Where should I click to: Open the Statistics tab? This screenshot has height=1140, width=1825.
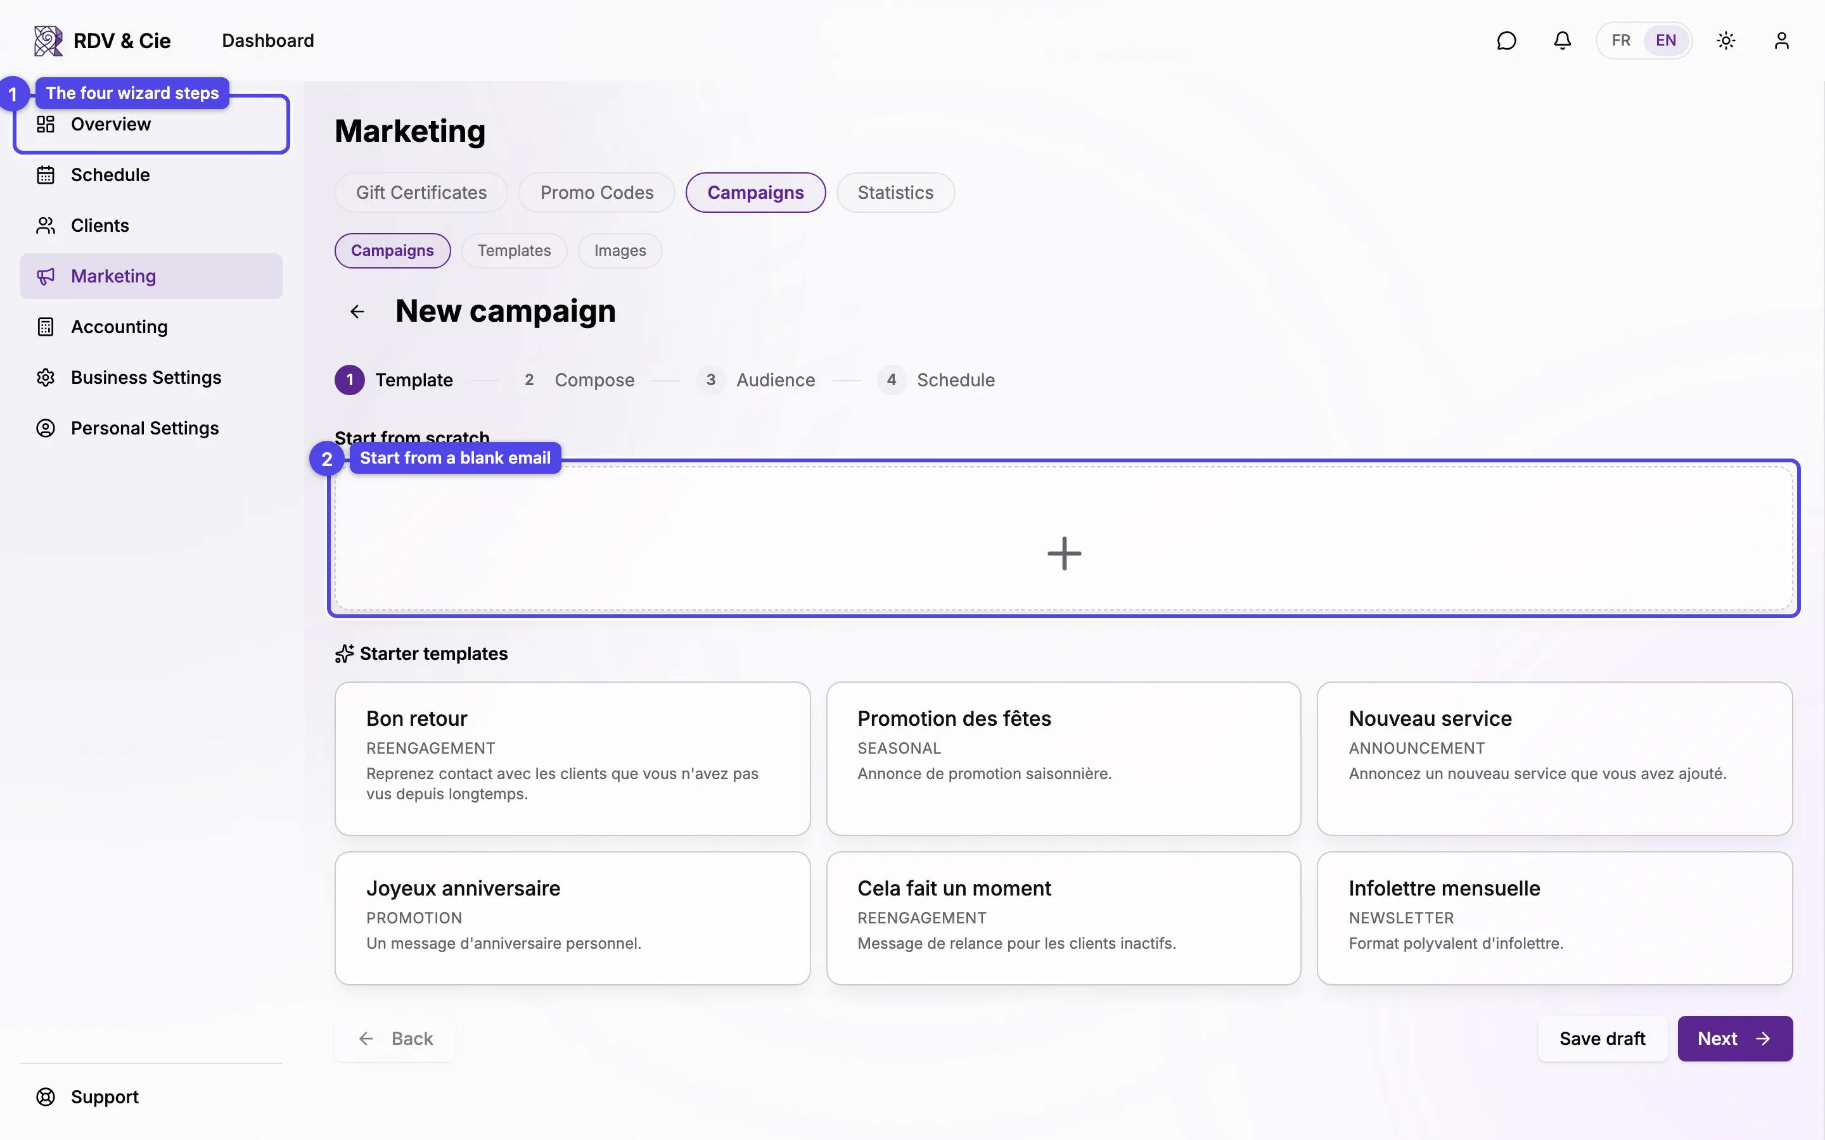[895, 193]
